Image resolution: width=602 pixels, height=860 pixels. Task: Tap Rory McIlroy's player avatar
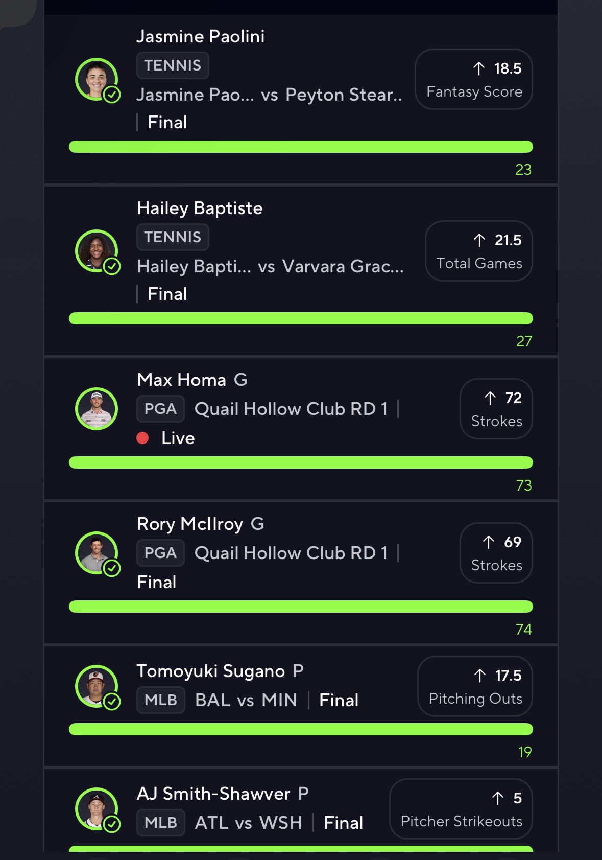[x=97, y=553]
